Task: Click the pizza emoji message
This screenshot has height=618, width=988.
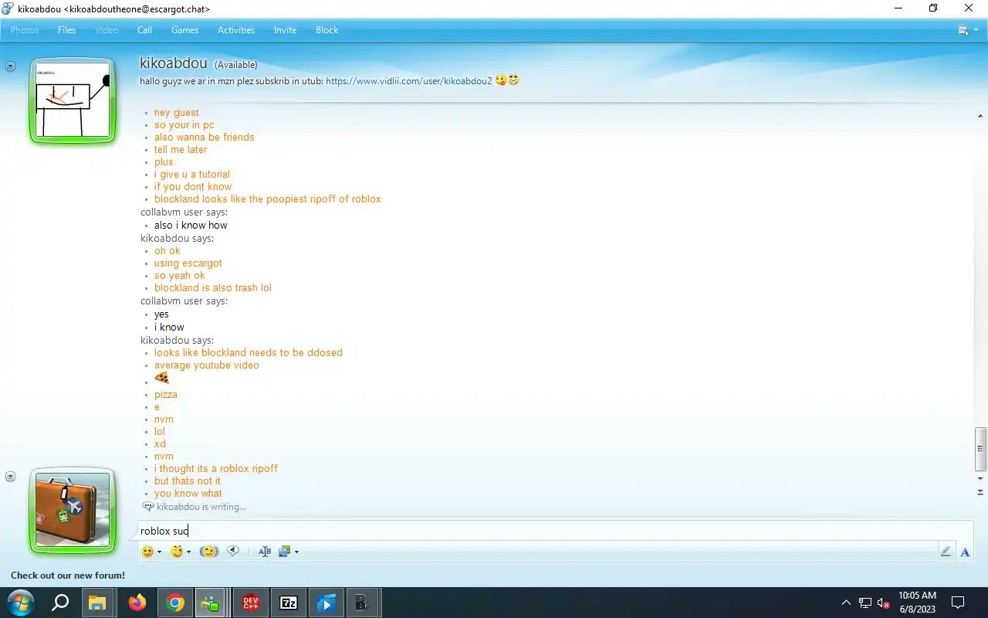Action: pyautogui.click(x=161, y=379)
